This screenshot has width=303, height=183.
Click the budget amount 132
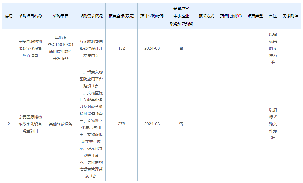pos(121,48)
